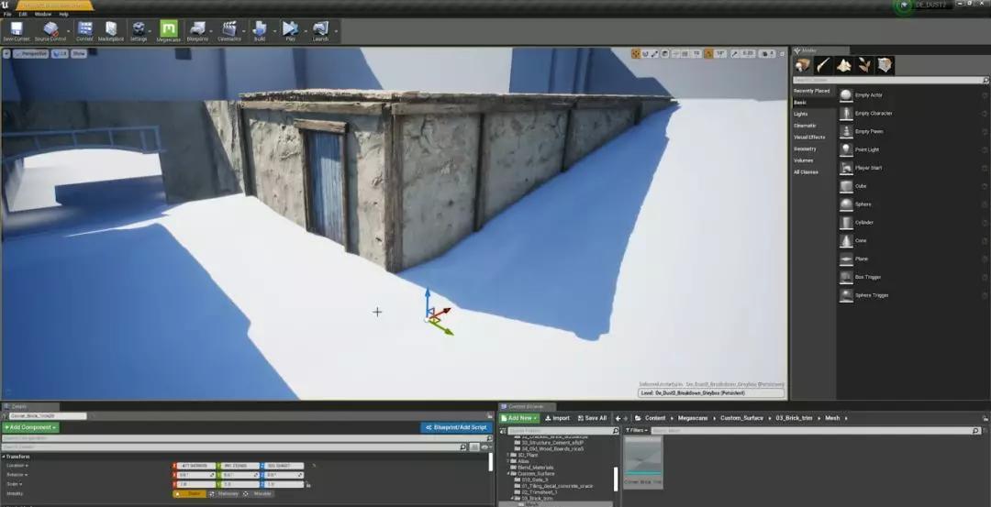Set Mobility to Static
Image resolution: width=991 pixels, height=507 pixels.
(x=190, y=494)
